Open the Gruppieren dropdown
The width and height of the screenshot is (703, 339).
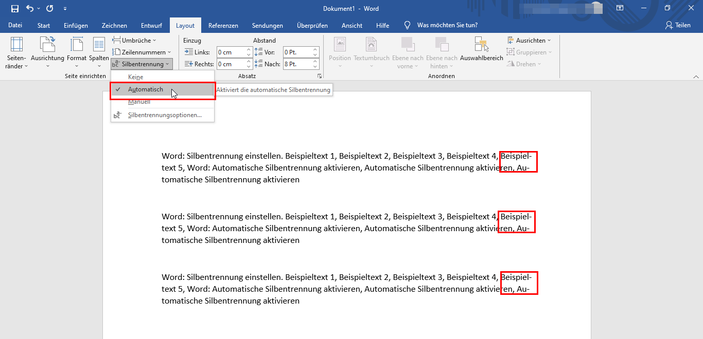[529, 52]
